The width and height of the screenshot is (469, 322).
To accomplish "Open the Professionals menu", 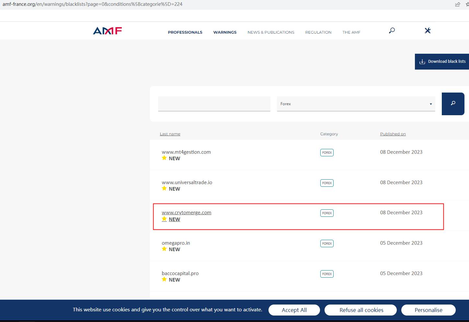I will pyautogui.click(x=185, y=32).
